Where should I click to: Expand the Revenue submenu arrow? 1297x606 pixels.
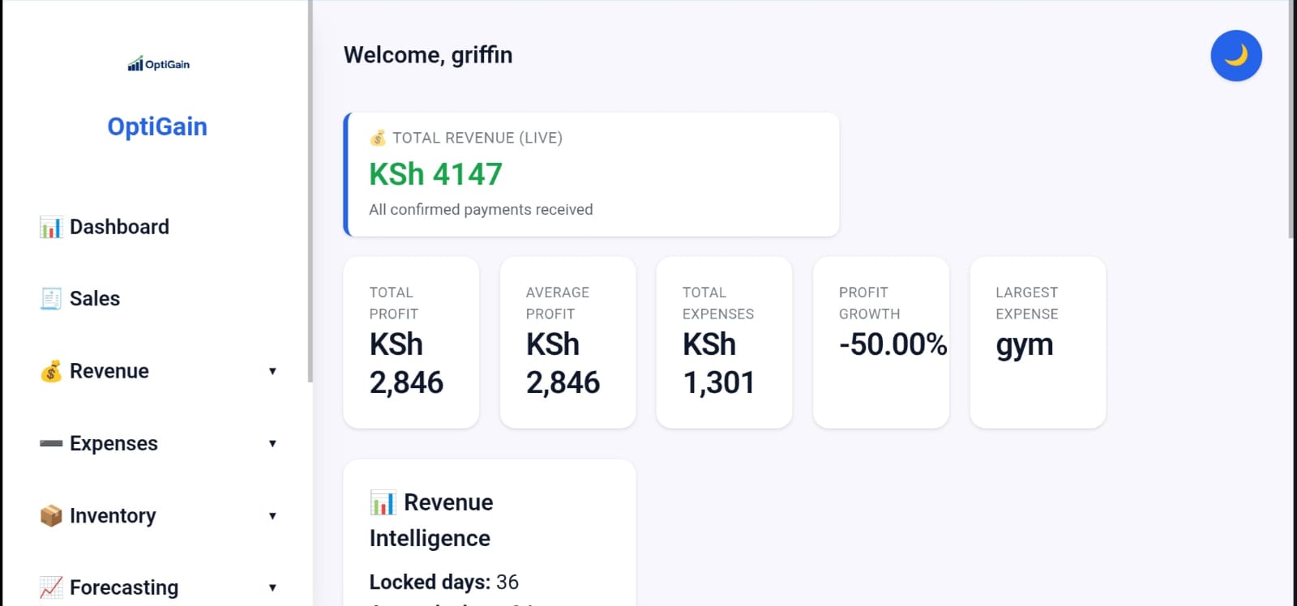pos(272,371)
